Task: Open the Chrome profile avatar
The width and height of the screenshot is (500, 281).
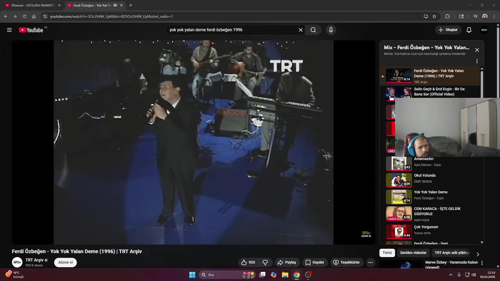Action: (x=485, y=16)
